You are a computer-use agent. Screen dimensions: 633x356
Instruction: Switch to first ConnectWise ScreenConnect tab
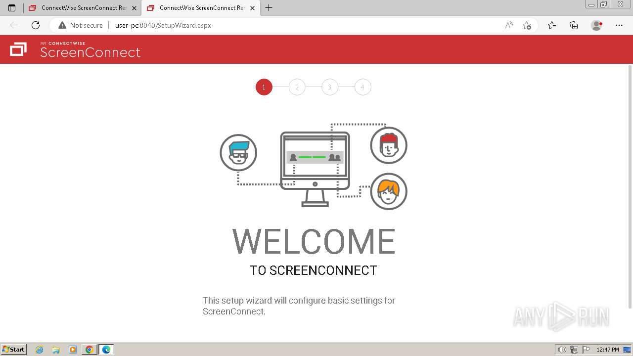(83, 8)
